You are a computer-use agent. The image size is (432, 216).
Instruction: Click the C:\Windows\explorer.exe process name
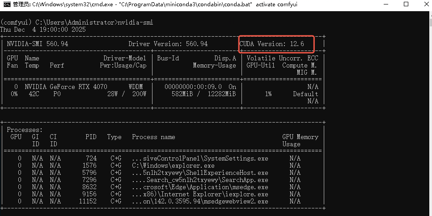tap(173, 165)
